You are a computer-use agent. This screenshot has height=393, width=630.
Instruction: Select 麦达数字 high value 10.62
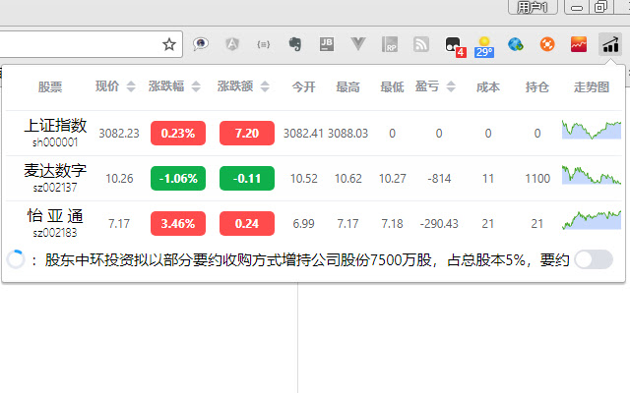[x=348, y=179]
